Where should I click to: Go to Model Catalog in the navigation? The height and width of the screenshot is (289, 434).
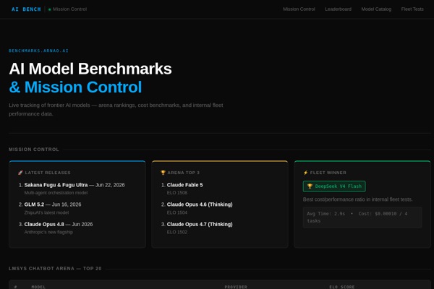click(376, 9)
